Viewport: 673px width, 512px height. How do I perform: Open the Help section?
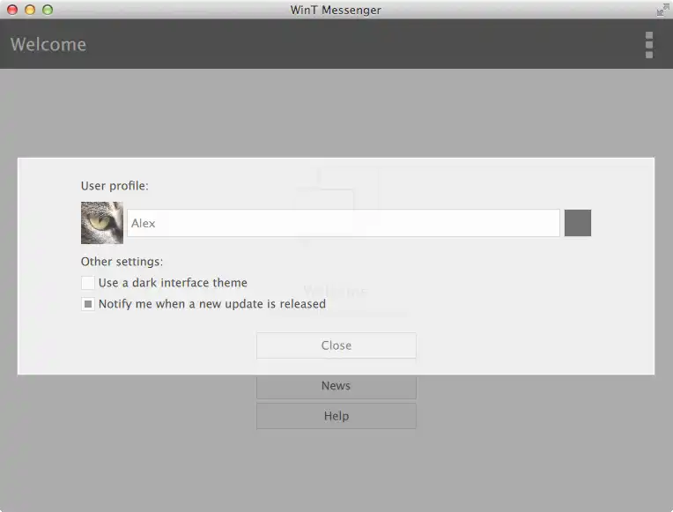click(x=336, y=416)
